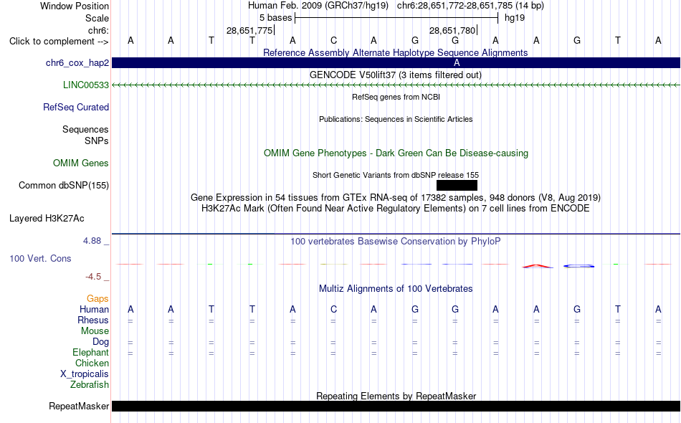Click the Zebrafish species row label
The image size is (681, 423).
(x=90, y=385)
